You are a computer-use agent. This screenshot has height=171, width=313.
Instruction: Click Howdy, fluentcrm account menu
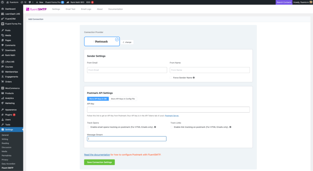click(302, 2)
